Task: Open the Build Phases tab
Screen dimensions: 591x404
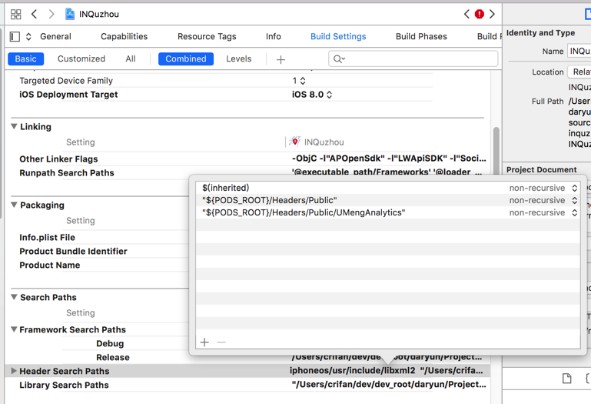Action: (x=421, y=37)
